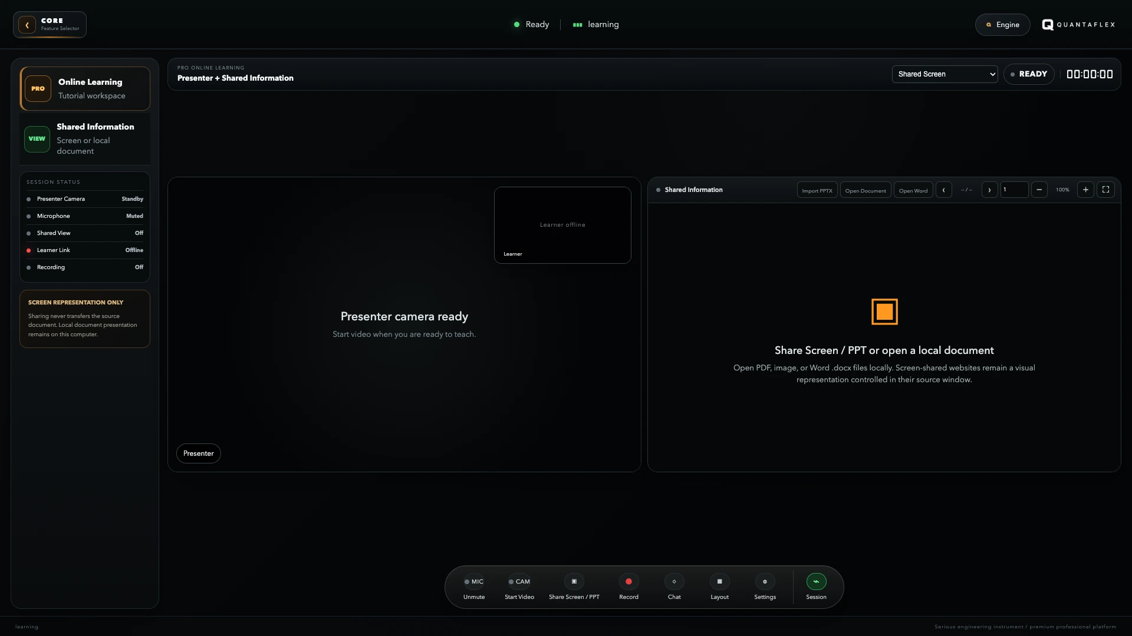Open the Shared Screen dropdown
Image resolution: width=1132 pixels, height=636 pixels.
tap(945, 74)
